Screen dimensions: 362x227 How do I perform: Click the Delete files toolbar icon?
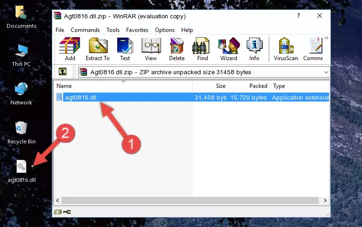177,49
